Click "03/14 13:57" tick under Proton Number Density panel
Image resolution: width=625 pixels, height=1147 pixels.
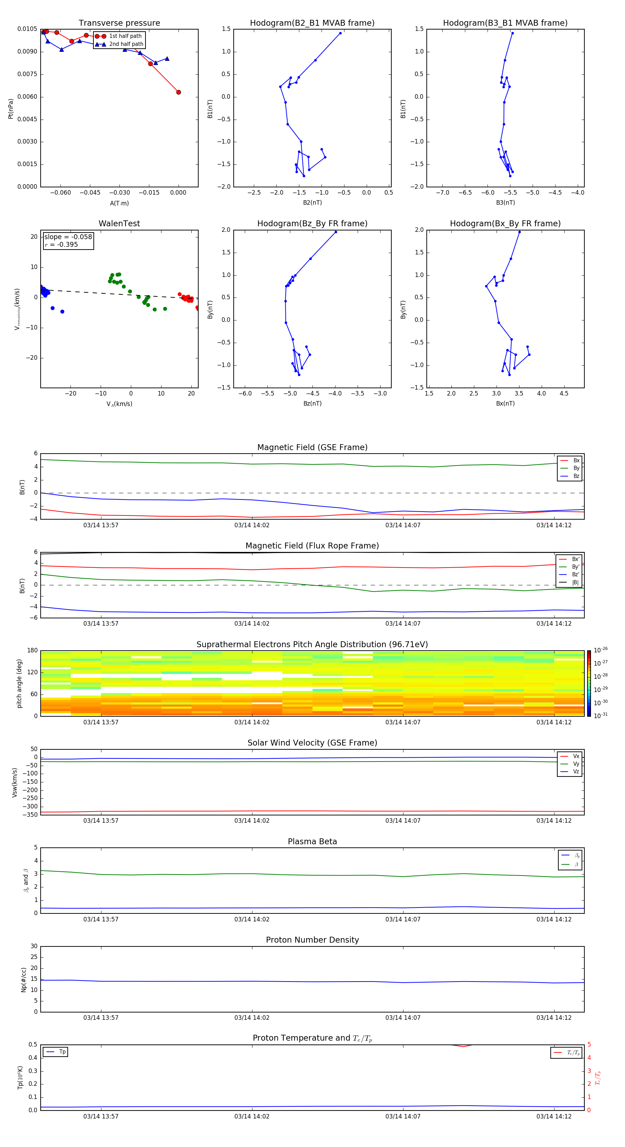[x=101, y=1018]
